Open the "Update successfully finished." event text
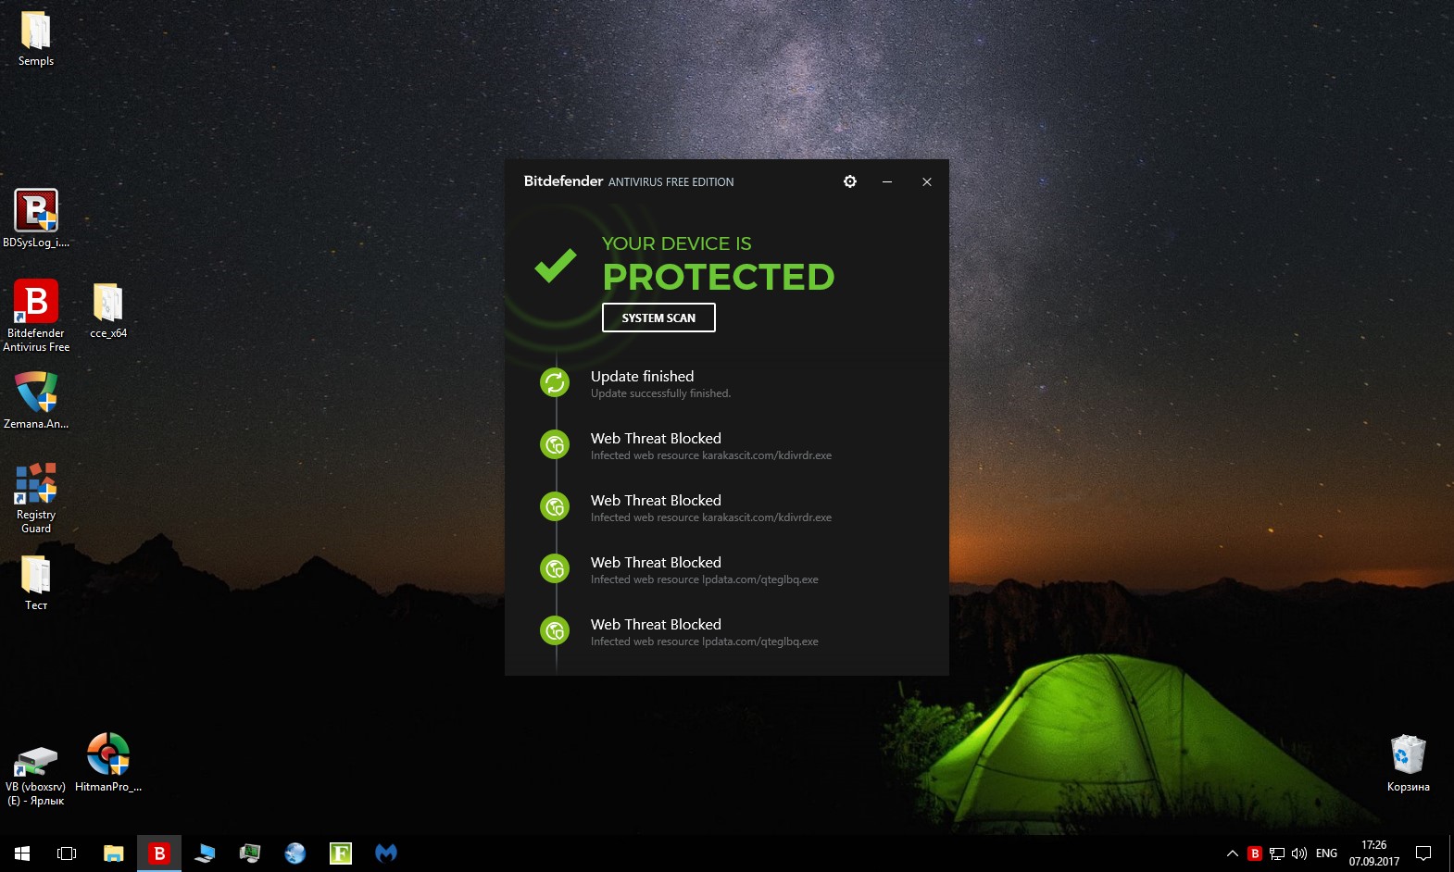 pyautogui.click(x=660, y=393)
